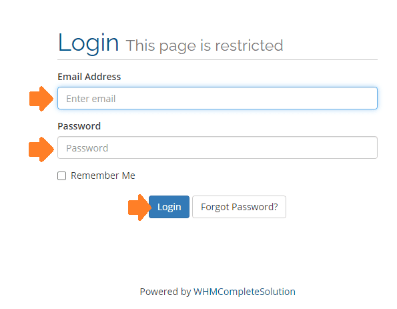The height and width of the screenshot is (309, 397).
Task: Click the Email Address field label
Action: (89, 77)
